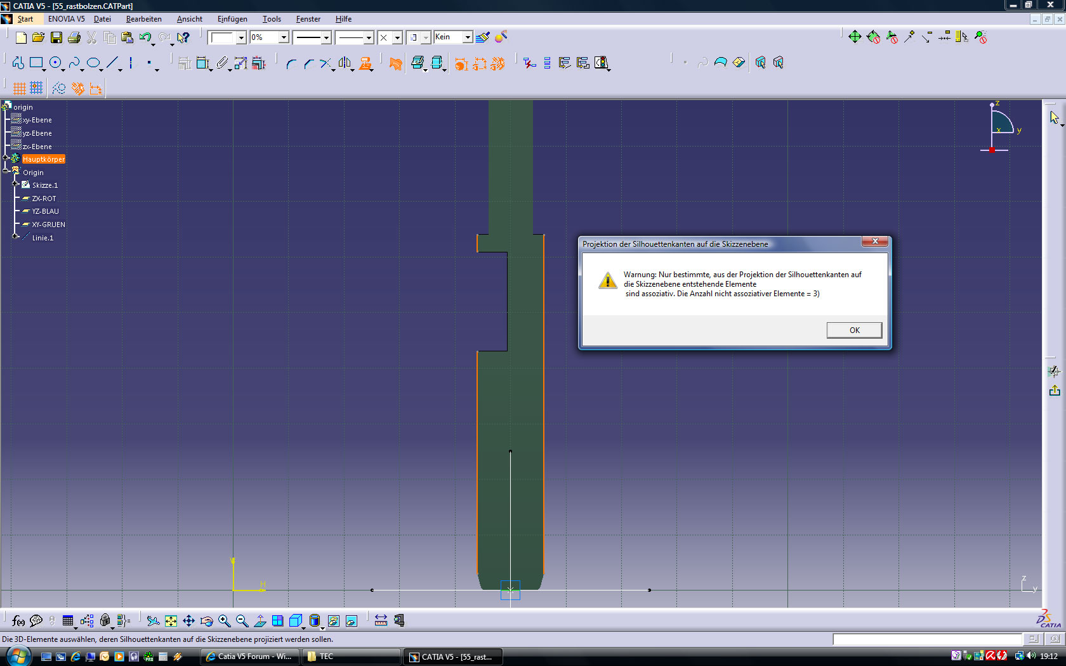Select the Chamfer tool
This screenshot has height=666, width=1066.
(x=308, y=63)
